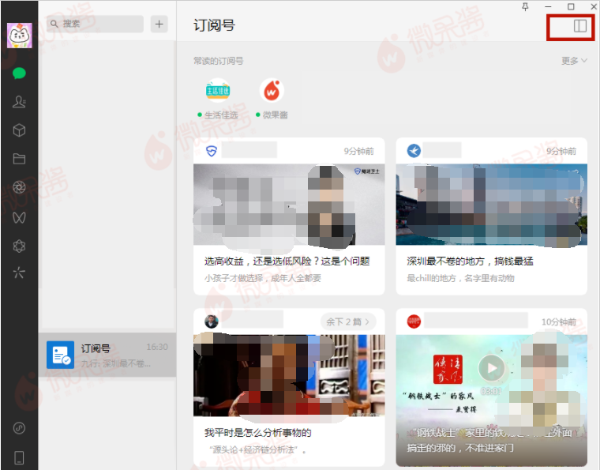Screen dimensions: 600x470
Task: Open the Moments aperture icon
Action: pyautogui.click(x=19, y=187)
